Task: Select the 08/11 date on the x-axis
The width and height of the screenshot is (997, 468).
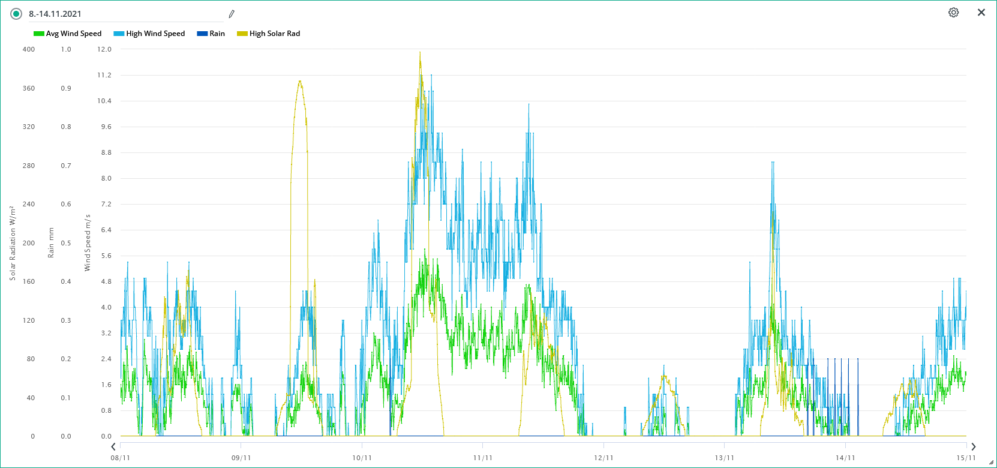Action: point(121,458)
